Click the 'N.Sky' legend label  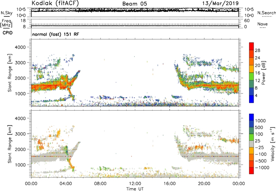tap(7, 13)
